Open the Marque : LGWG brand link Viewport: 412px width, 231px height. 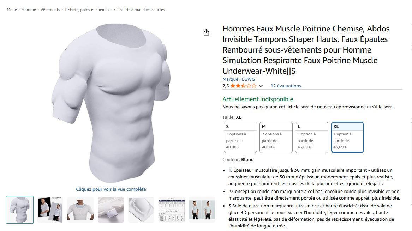(239, 79)
